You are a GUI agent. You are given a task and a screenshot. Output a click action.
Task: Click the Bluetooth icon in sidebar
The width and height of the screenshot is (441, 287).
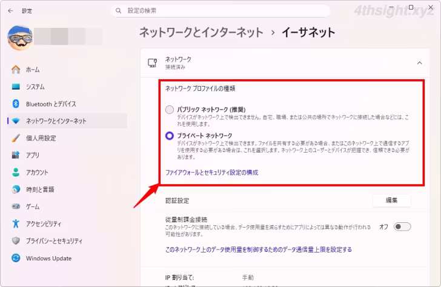(x=16, y=104)
